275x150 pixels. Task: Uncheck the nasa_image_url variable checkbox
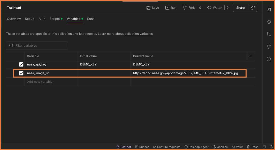point(21,73)
